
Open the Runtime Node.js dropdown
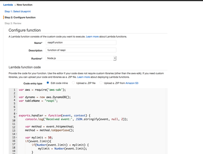coord(81,58)
